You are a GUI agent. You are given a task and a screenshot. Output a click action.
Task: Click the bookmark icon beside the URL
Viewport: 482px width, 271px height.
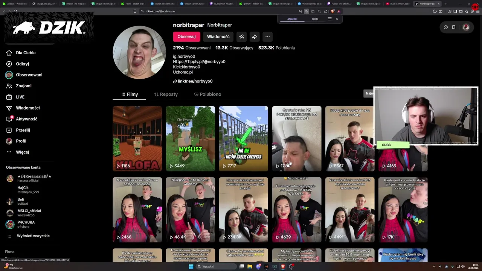(135, 11)
